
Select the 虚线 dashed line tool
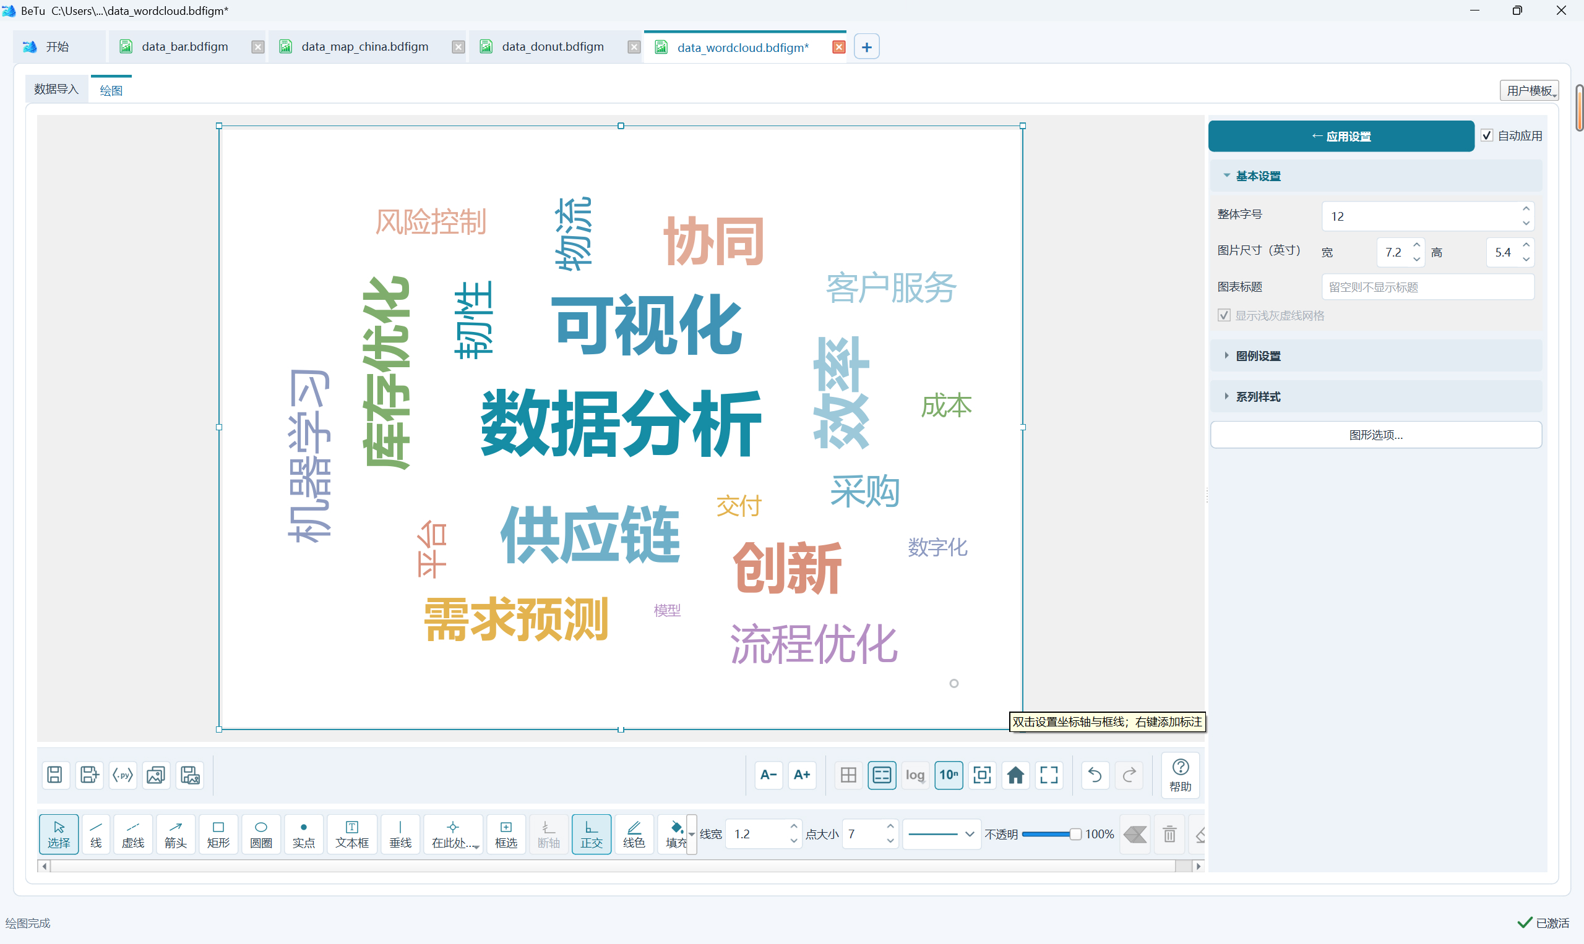tap(133, 834)
